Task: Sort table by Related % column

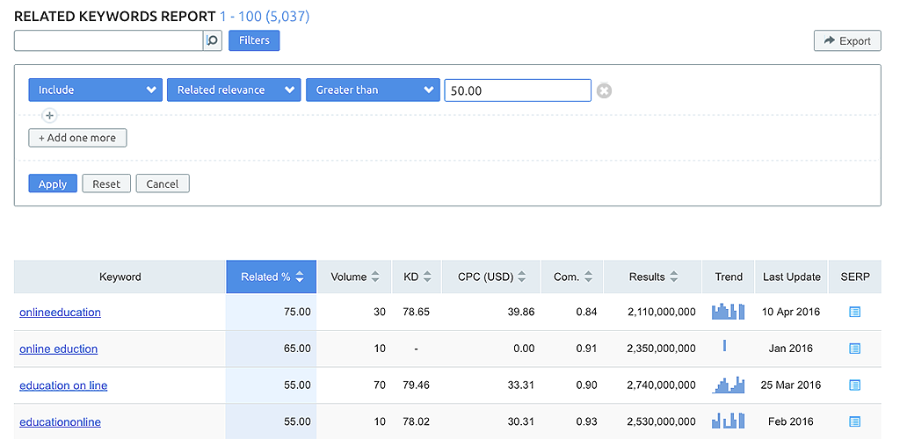Action: 272,277
